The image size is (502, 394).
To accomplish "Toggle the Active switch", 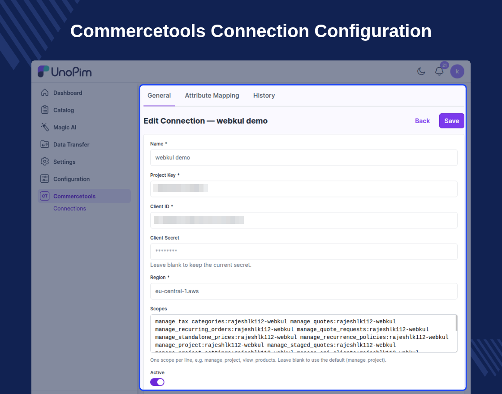I will (157, 382).
